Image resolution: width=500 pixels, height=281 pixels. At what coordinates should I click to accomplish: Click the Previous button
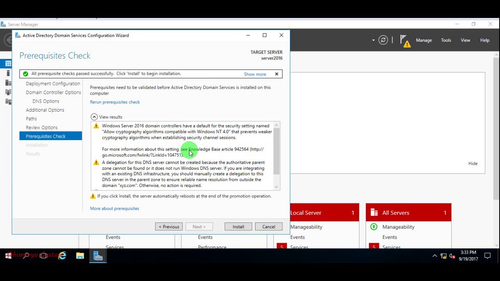169,227
